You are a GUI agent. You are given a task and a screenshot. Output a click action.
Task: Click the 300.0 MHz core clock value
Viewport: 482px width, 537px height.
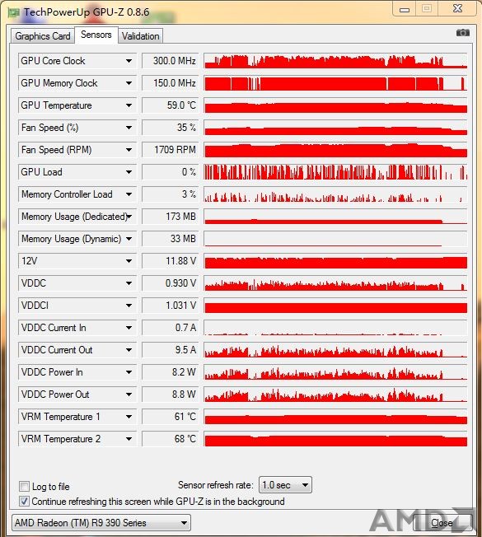[171, 61]
